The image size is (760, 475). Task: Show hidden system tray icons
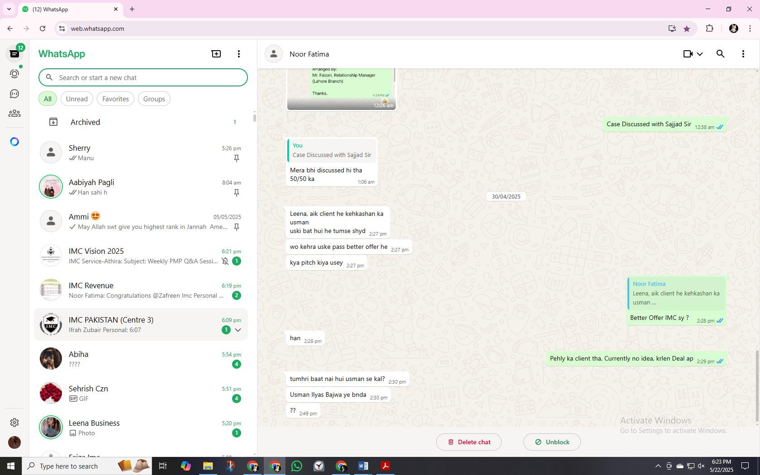658,466
